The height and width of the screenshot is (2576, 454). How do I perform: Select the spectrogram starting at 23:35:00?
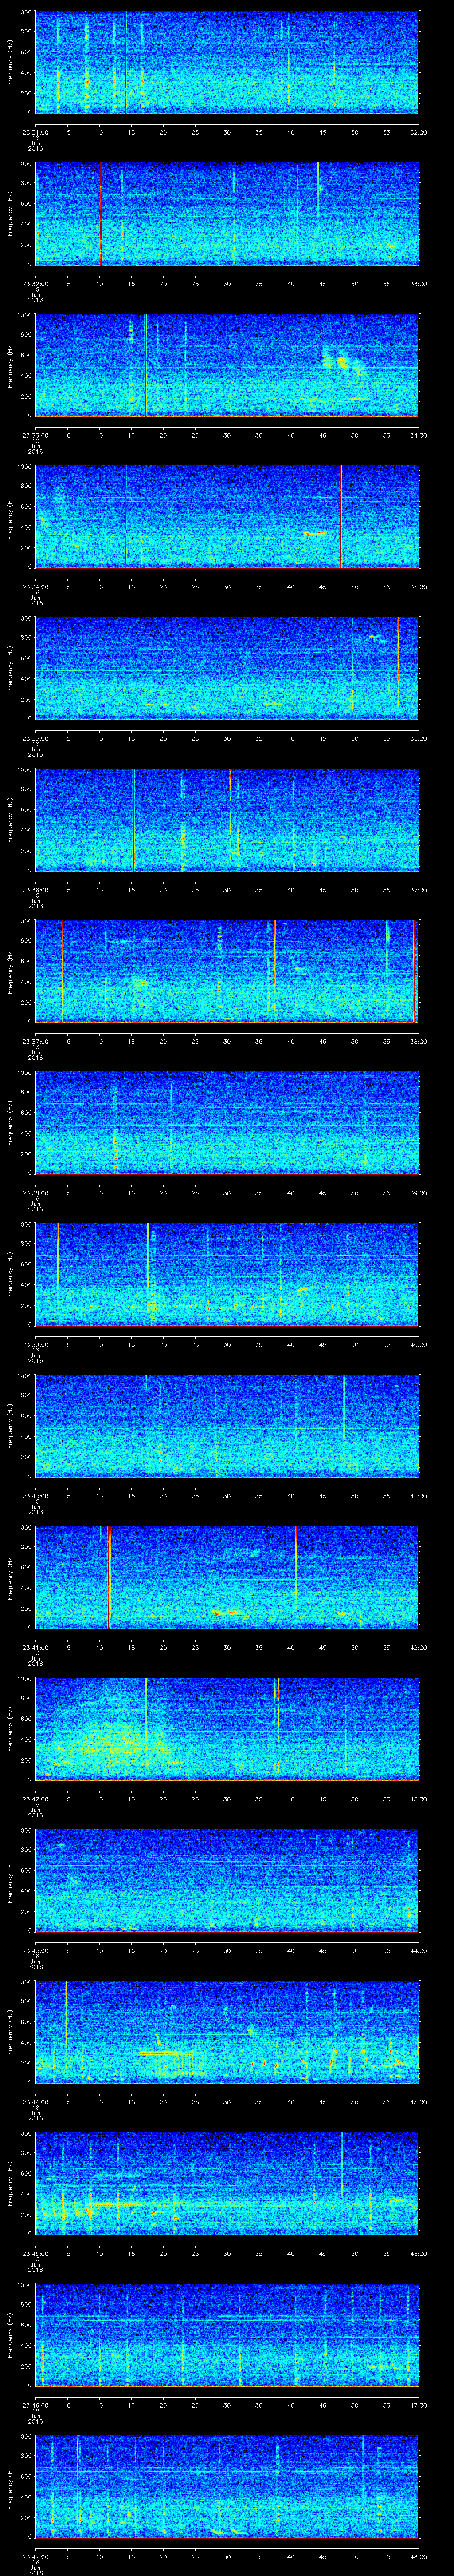click(227, 668)
